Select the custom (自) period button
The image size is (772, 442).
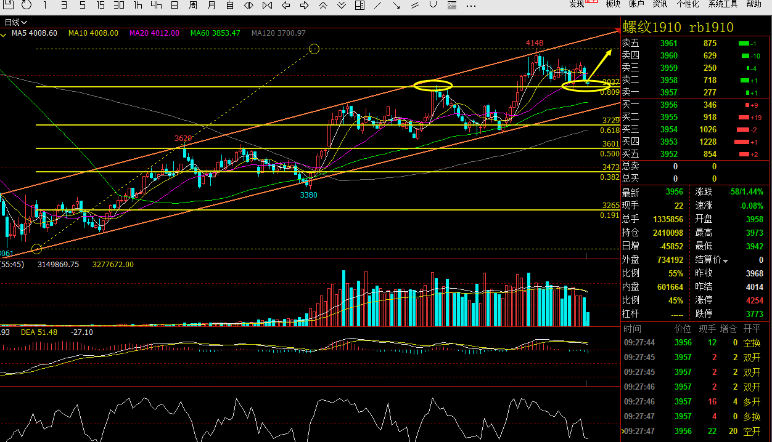[230, 5]
